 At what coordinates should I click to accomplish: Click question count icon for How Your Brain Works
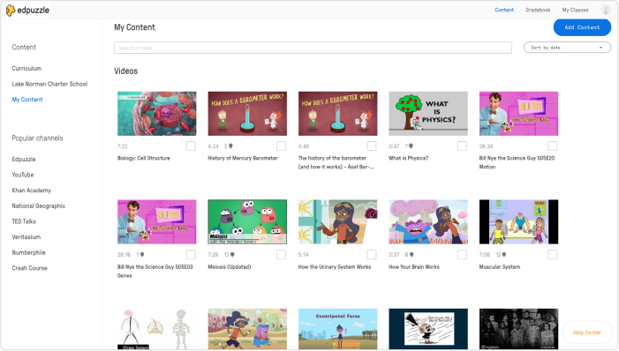[x=411, y=255]
